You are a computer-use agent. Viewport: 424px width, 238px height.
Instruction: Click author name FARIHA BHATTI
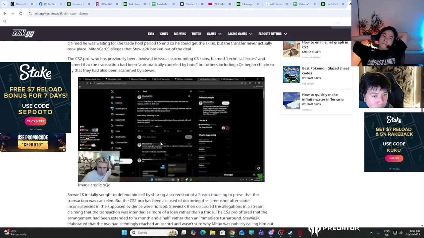click(x=311, y=52)
